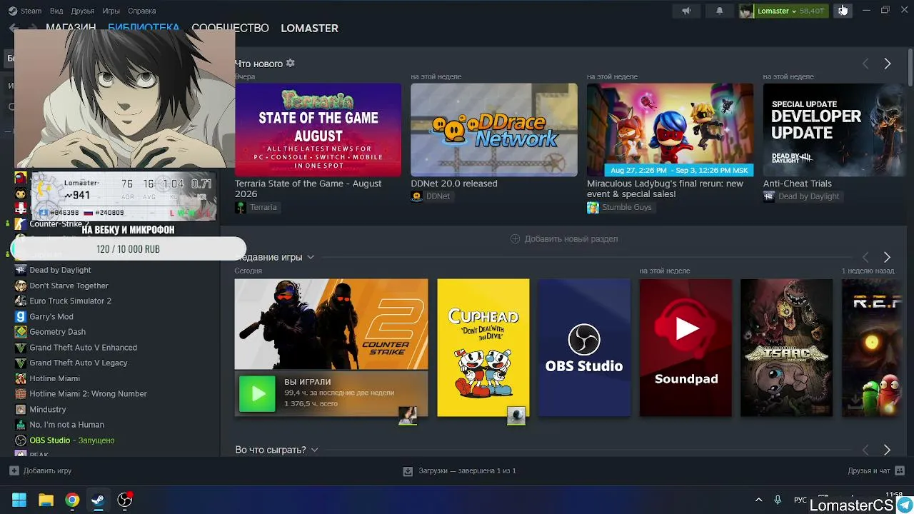This screenshot has height=514, width=914.
Task: Select 'Grand Theft Auto V Legacy' in the library
Action: [79, 363]
